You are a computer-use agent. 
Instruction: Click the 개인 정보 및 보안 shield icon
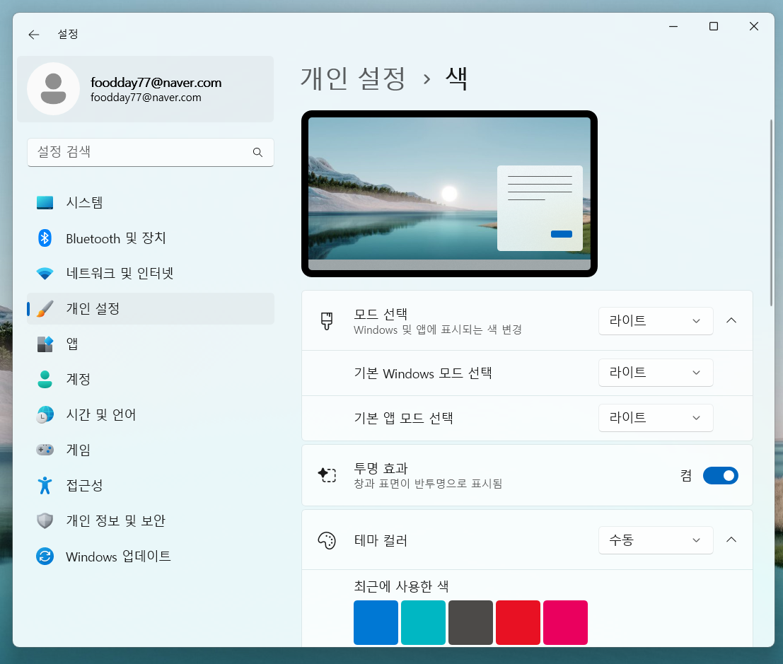click(x=45, y=520)
